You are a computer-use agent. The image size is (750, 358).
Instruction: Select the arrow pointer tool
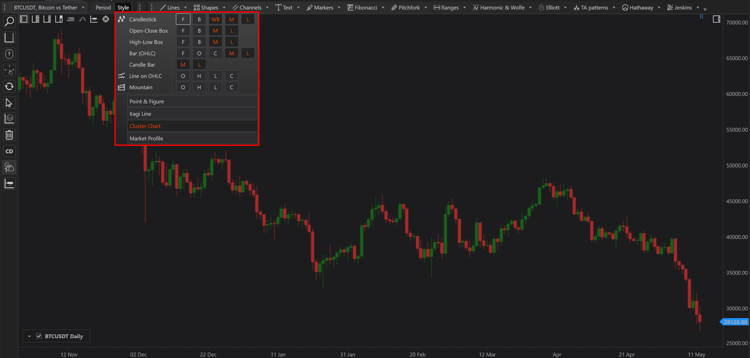click(x=9, y=102)
